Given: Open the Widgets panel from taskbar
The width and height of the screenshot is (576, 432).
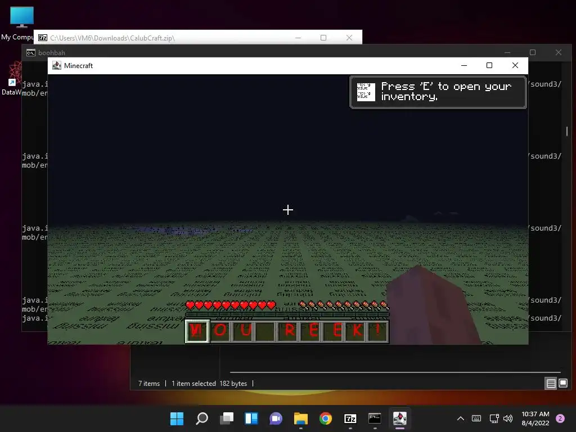Looking at the screenshot, I should tap(251, 418).
